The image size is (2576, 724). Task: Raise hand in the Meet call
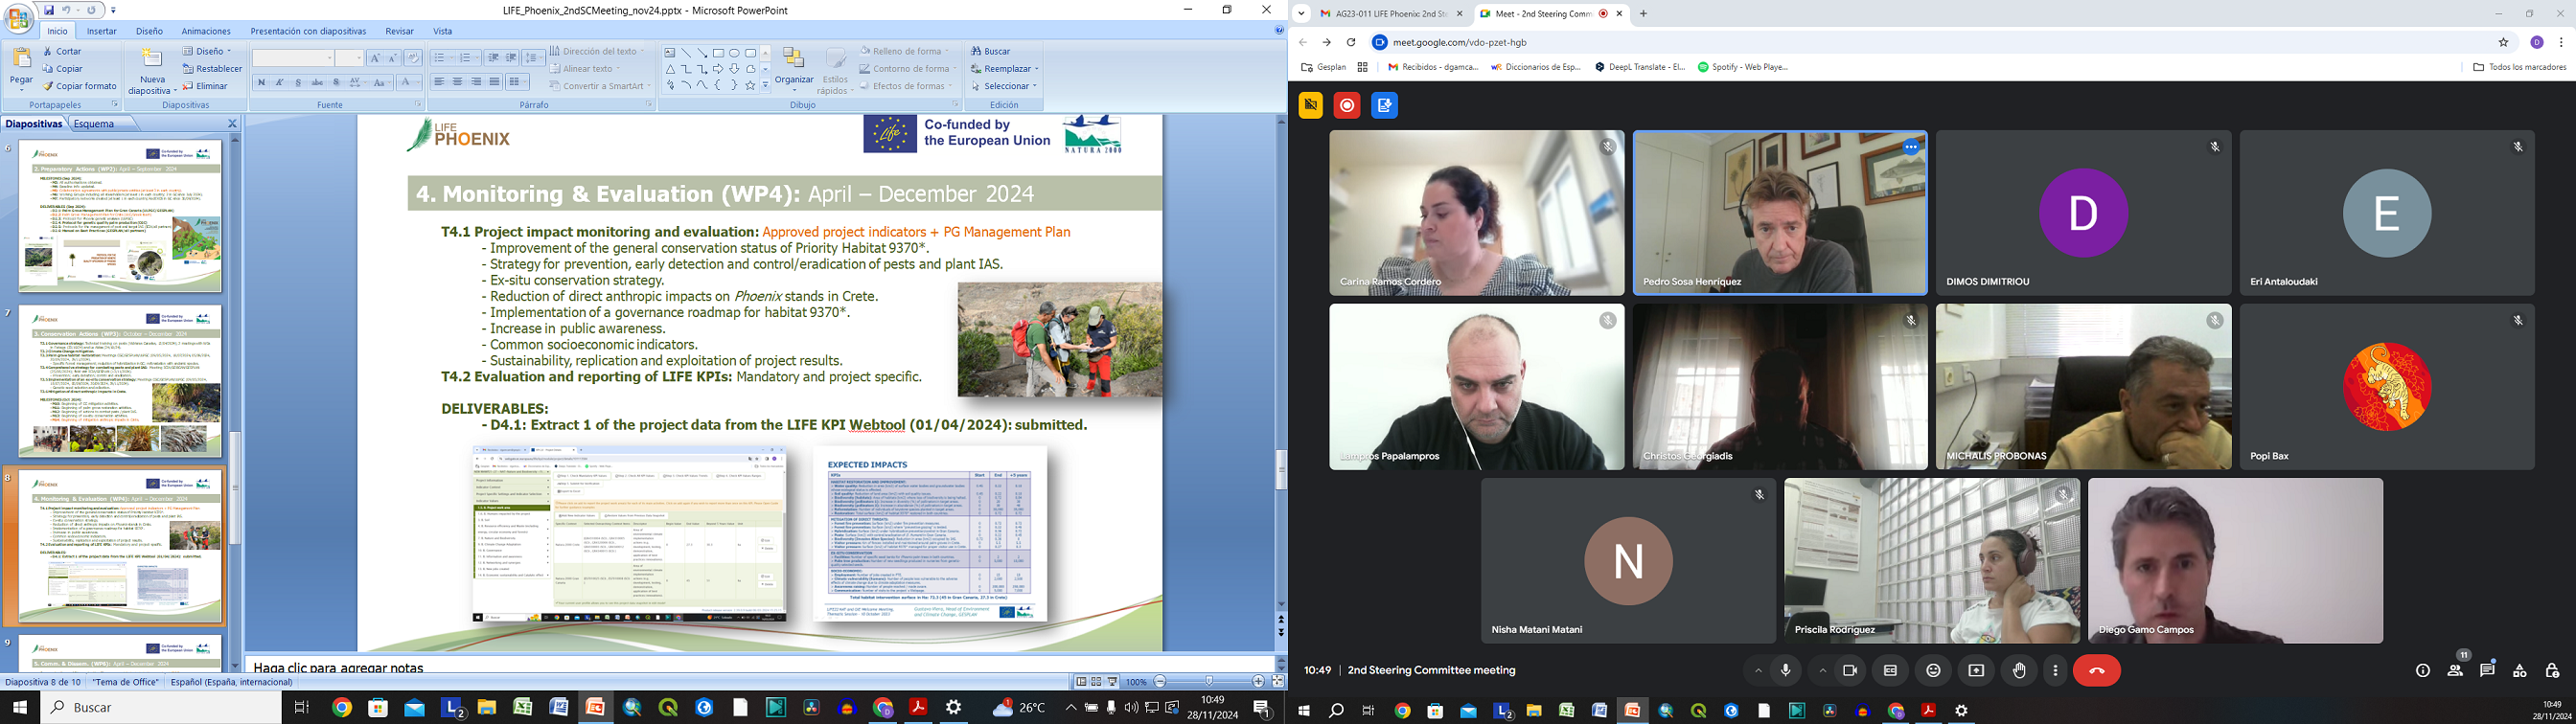(2019, 671)
